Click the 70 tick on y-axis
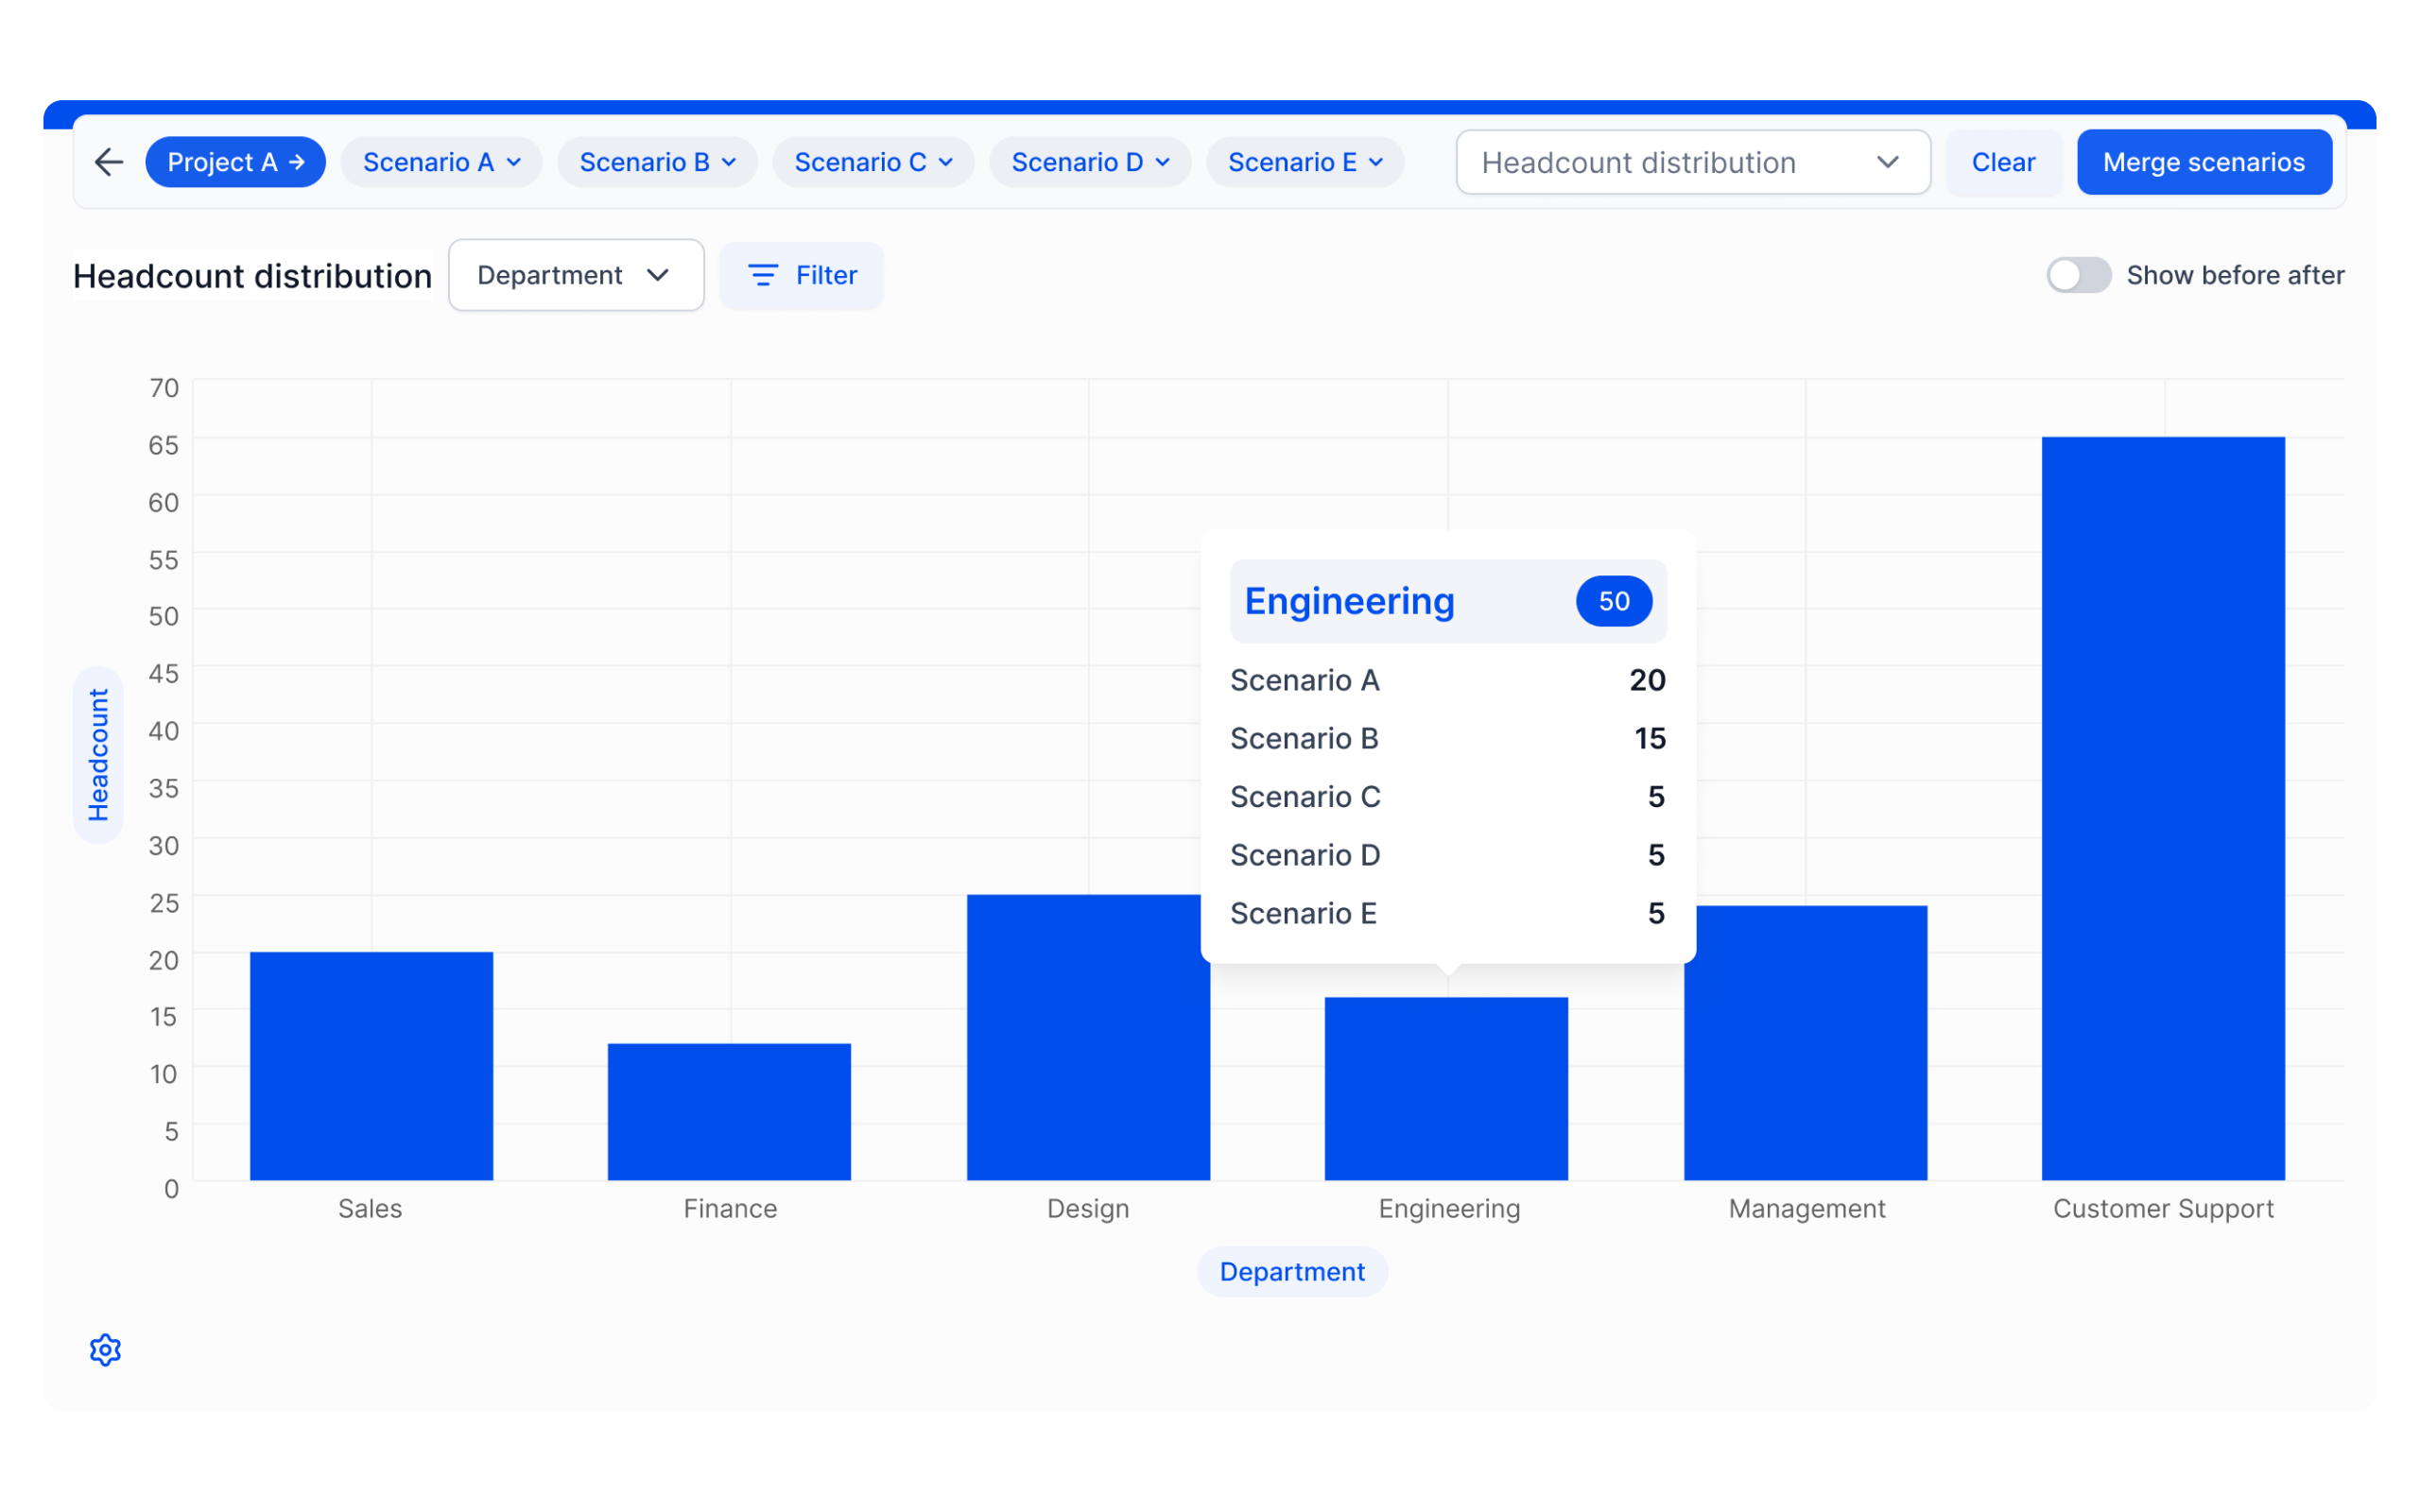The height and width of the screenshot is (1512, 2420). click(x=164, y=388)
